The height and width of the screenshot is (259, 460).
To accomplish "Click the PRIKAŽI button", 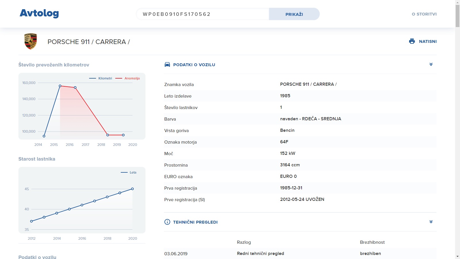I will [x=294, y=14].
